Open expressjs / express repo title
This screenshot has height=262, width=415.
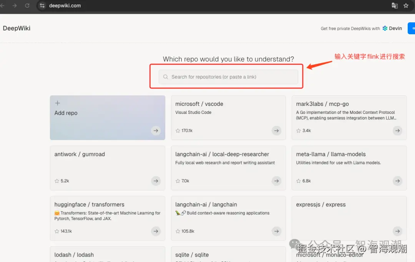[x=321, y=205]
